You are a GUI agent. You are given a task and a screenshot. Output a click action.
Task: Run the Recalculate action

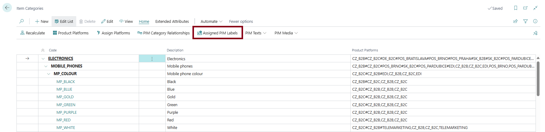point(33,33)
